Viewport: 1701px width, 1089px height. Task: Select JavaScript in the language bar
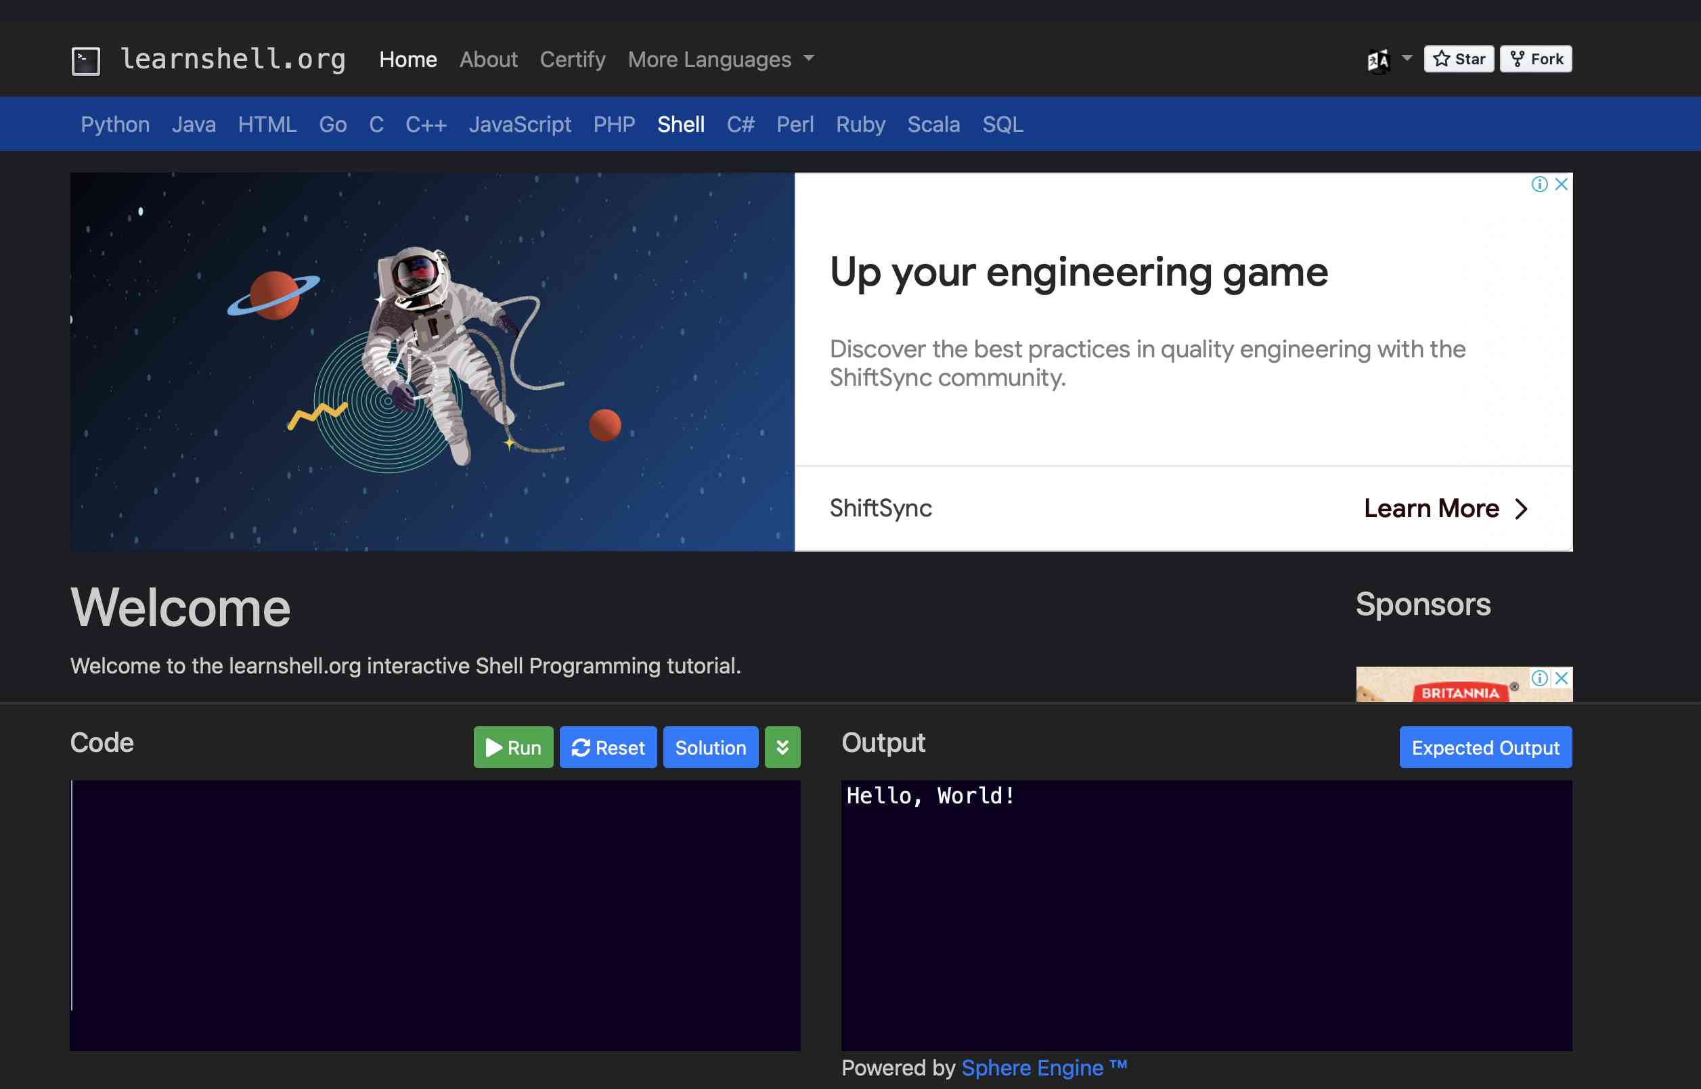click(x=520, y=125)
